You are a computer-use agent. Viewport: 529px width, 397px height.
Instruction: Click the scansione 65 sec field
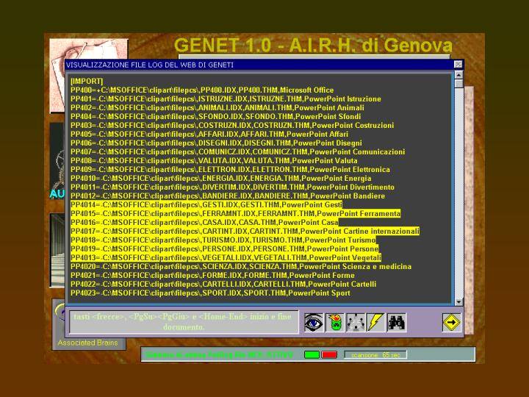click(x=375, y=355)
